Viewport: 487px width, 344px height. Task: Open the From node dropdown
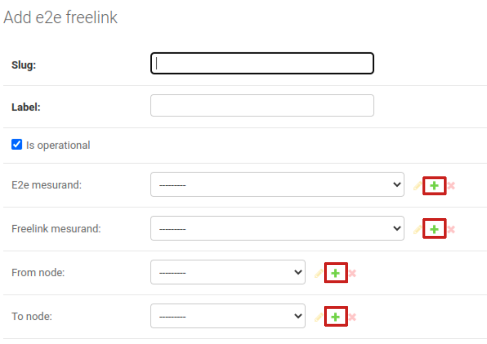[x=228, y=272]
